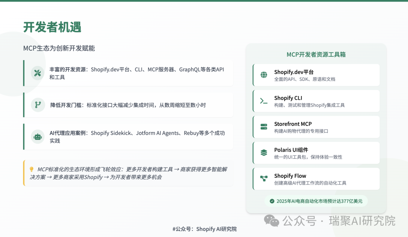This screenshot has width=408, height=237.
Task: Click the server icon for Storefront MCP
Action: (x=264, y=127)
